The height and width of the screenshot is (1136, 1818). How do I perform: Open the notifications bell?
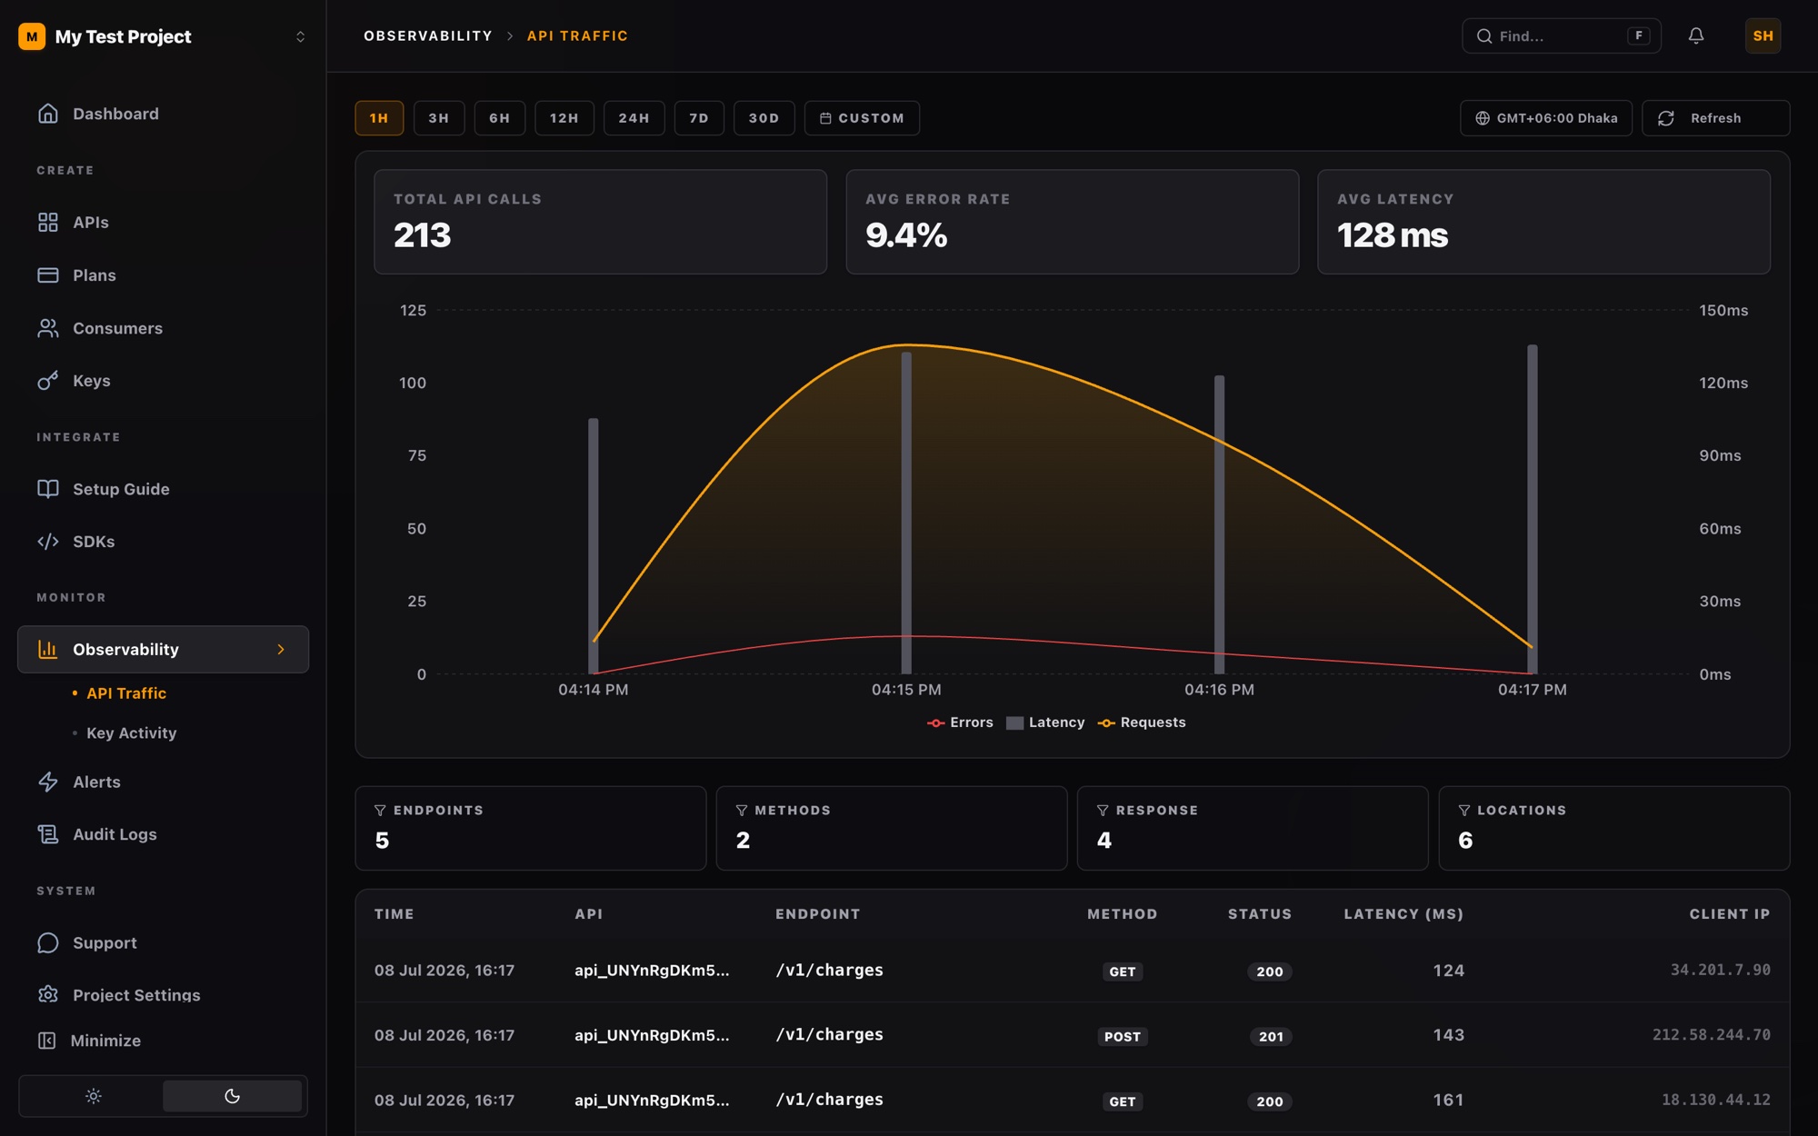pyautogui.click(x=1696, y=35)
